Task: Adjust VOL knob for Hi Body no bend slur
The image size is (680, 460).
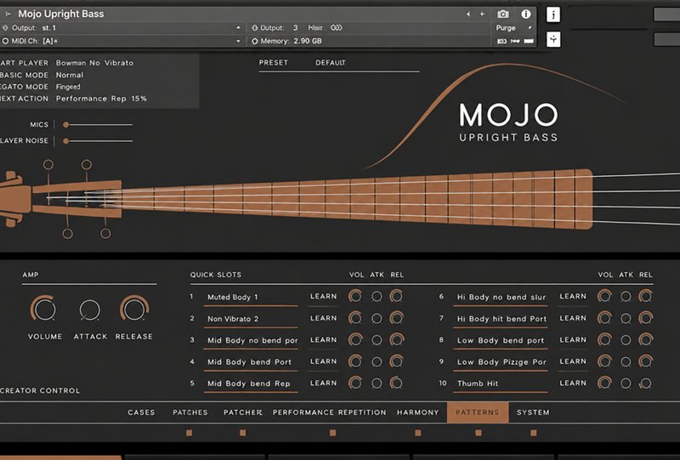Action: tap(604, 297)
